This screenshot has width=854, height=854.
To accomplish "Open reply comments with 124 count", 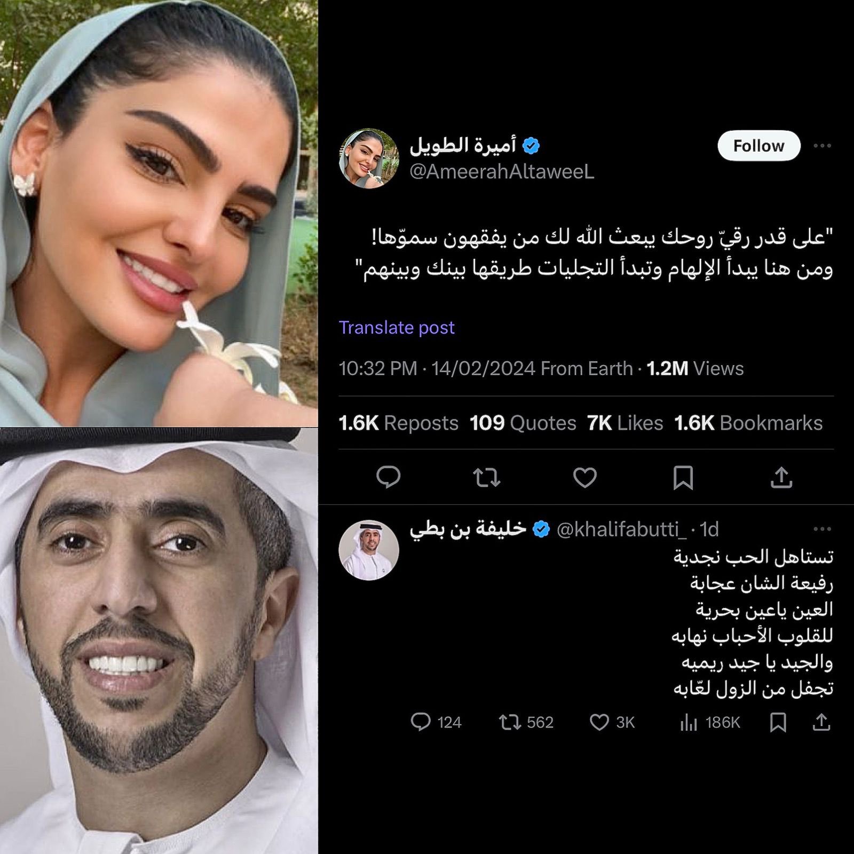I will click(x=436, y=722).
